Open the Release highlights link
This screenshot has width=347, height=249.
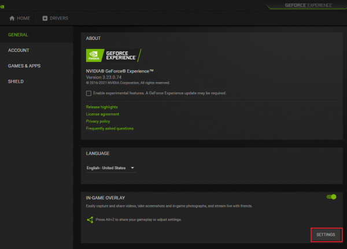click(x=102, y=107)
